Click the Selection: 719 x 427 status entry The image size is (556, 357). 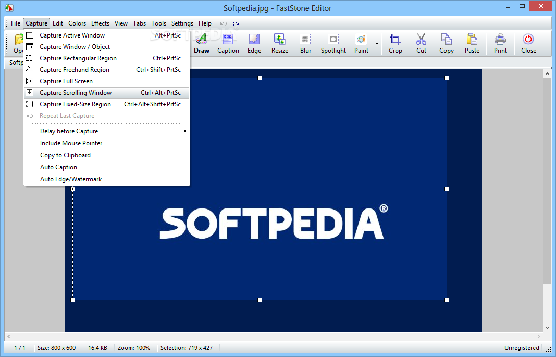tap(187, 348)
